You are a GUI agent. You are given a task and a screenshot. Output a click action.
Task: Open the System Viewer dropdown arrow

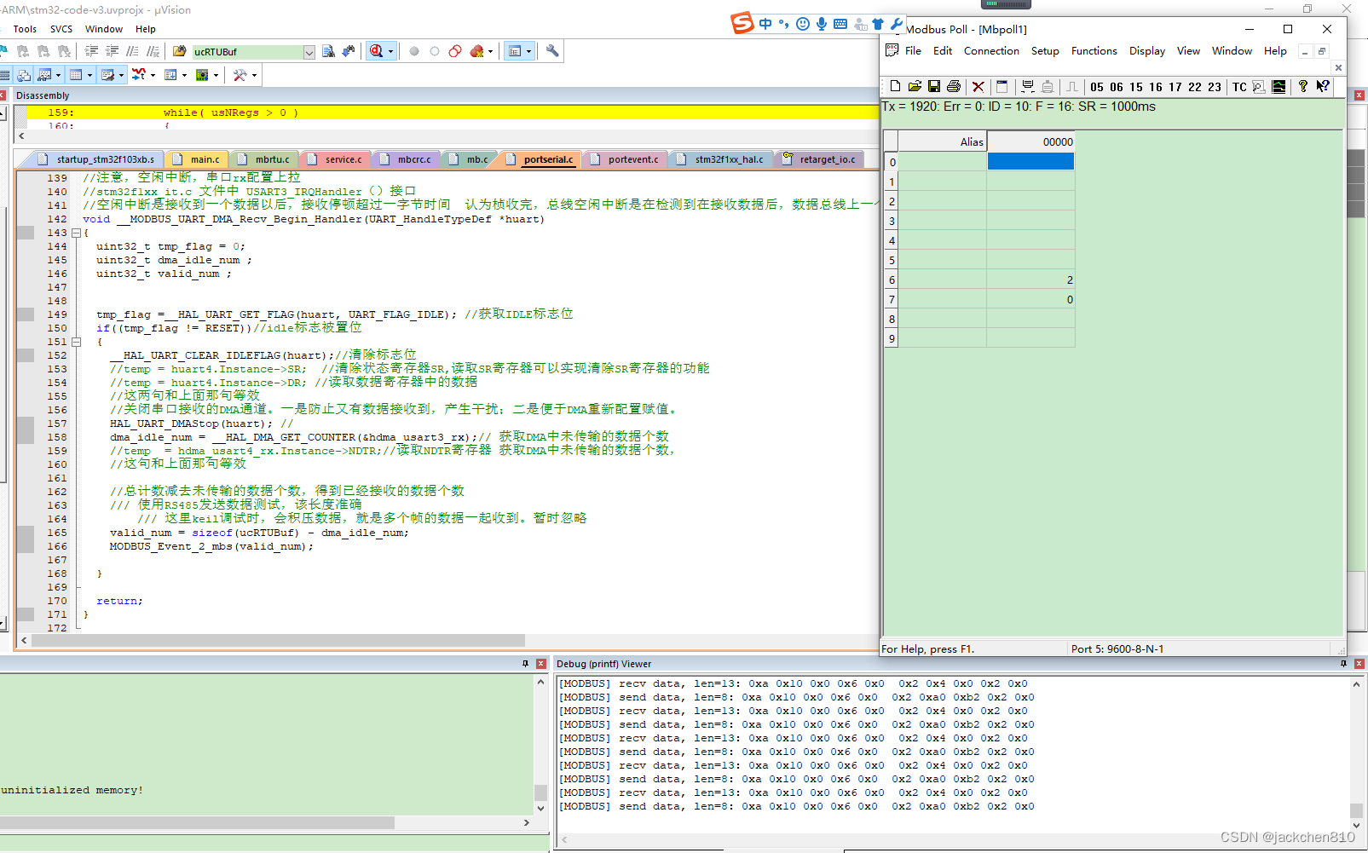[x=216, y=75]
